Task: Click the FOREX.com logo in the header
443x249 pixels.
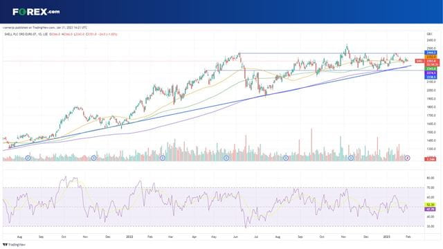Action: (36, 12)
